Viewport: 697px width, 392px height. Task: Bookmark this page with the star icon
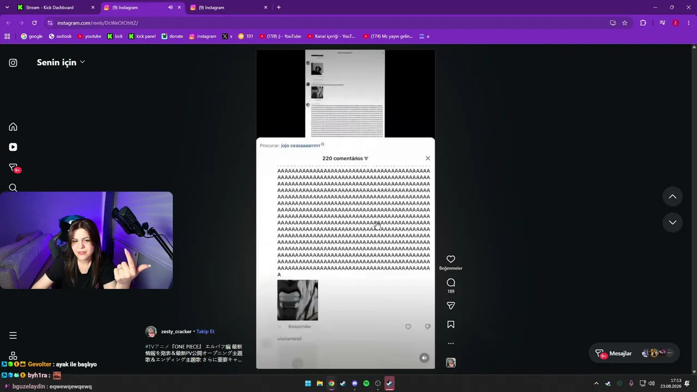625,23
